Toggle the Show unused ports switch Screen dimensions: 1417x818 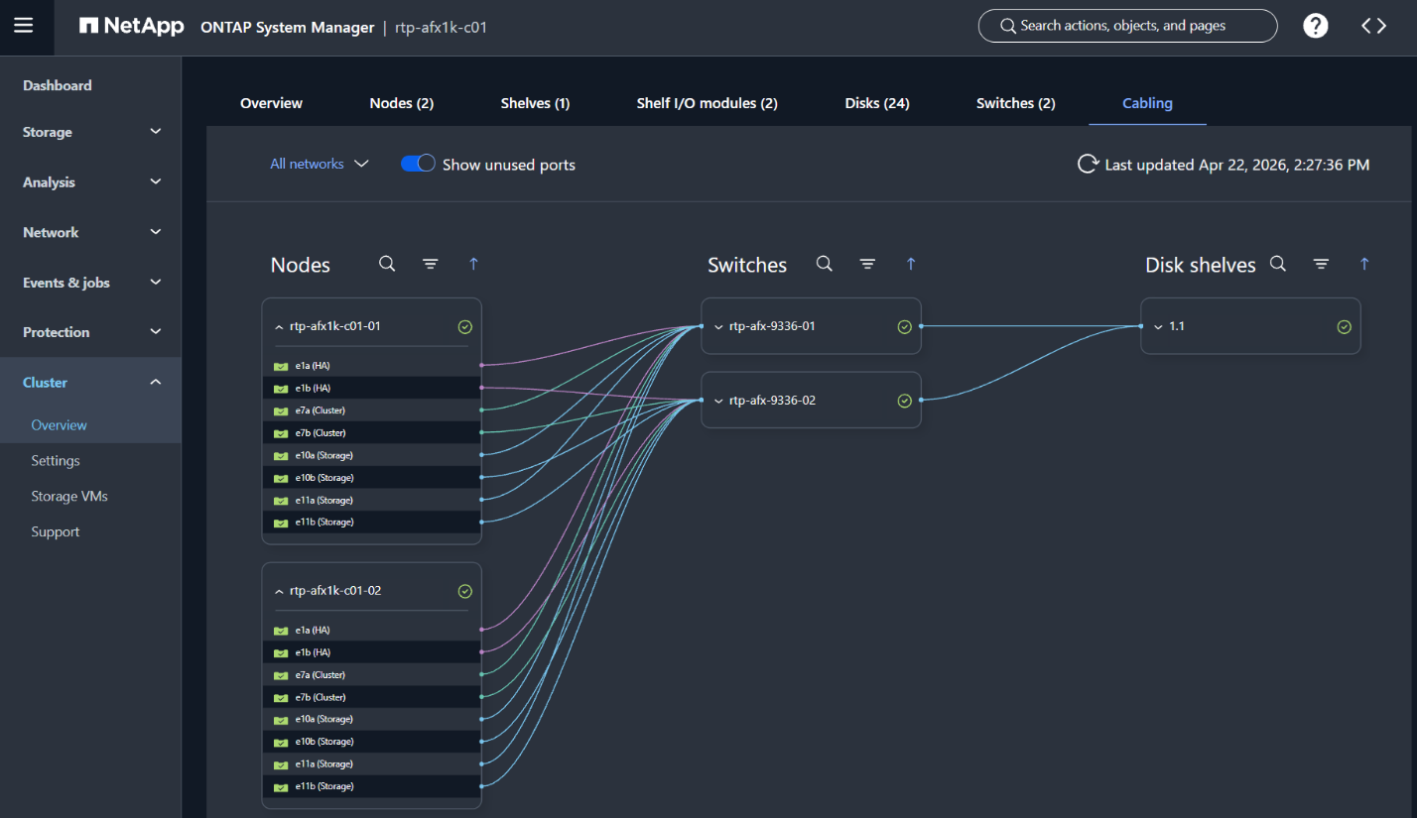point(418,164)
